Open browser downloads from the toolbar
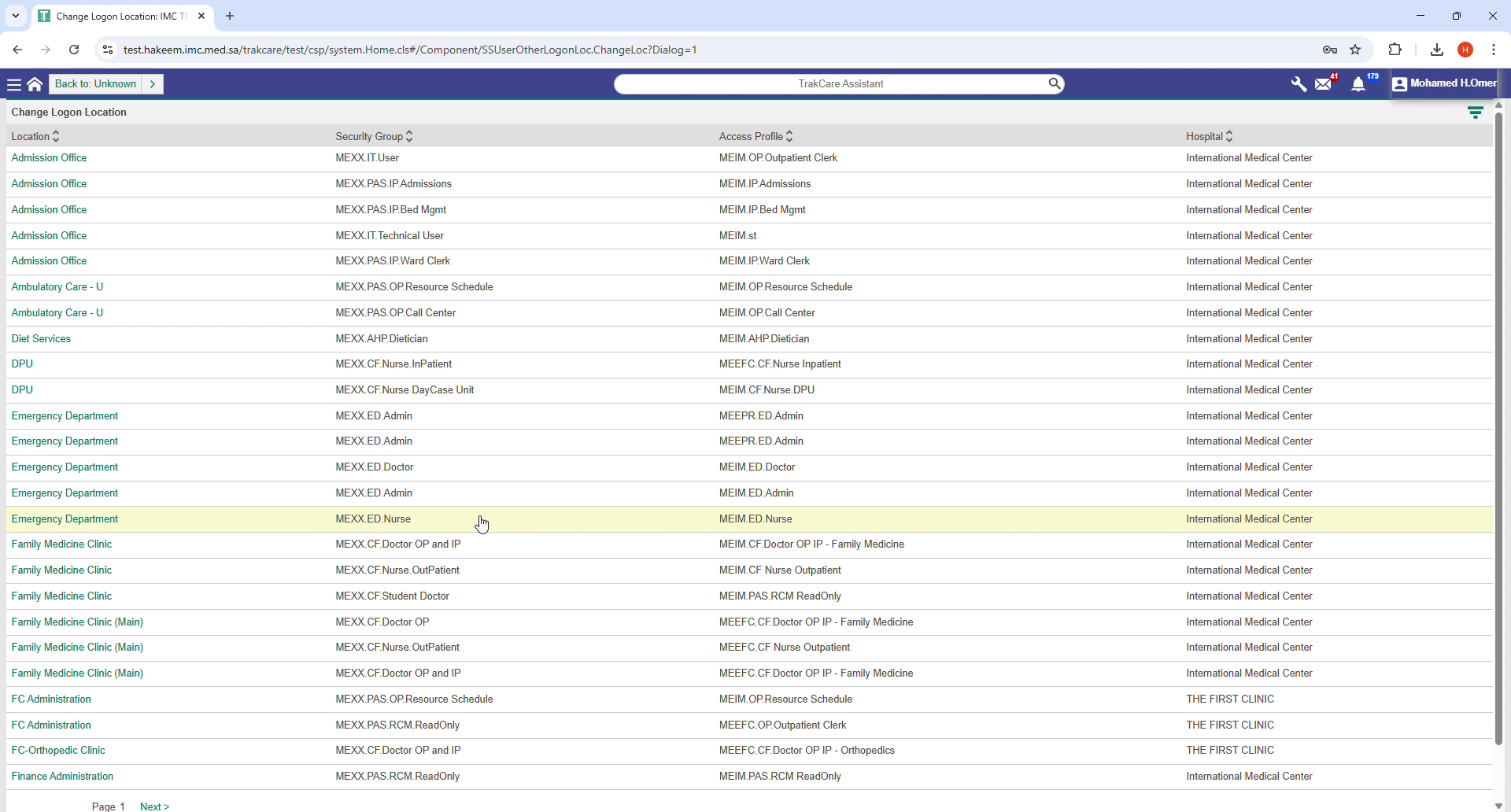The width and height of the screenshot is (1511, 812). [x=1437, y=50]
